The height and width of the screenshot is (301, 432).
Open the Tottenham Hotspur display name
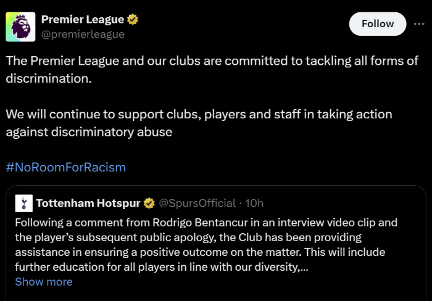[88, 204]
